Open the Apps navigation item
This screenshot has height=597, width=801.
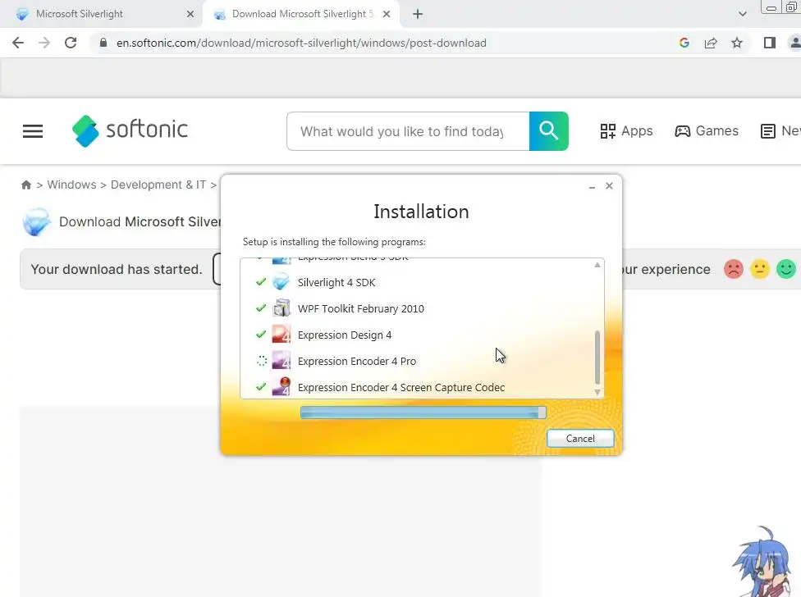pyautogui.click(x=626, y=131)
